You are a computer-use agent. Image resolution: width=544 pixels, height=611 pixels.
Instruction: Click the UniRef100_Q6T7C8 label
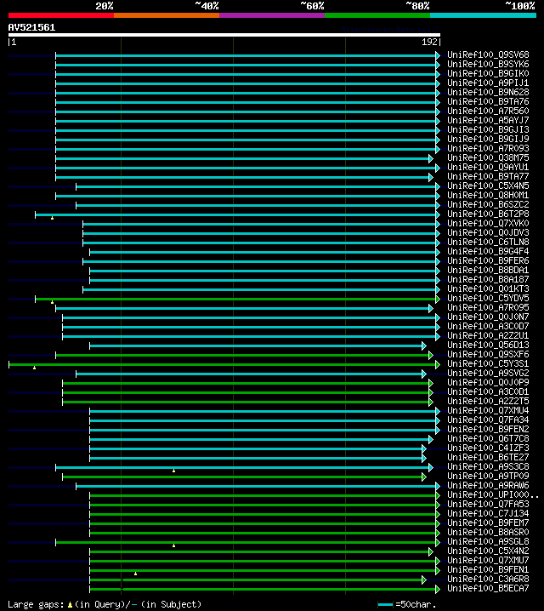(488, 438)
